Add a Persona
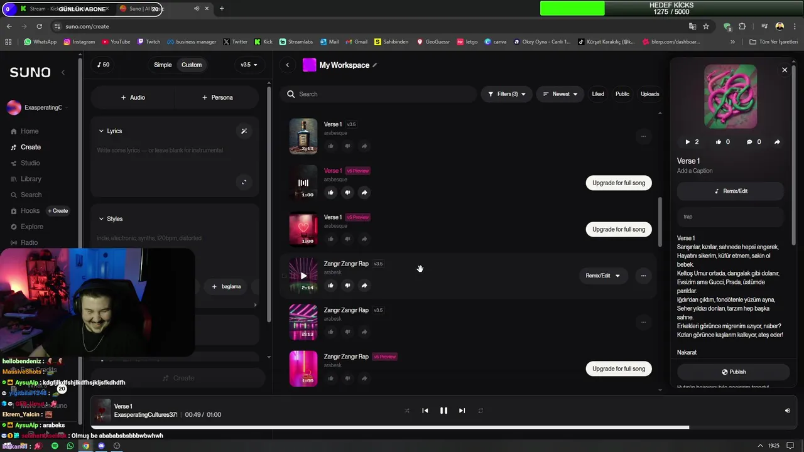The image size is (804, 452). [x=217, y=97]
